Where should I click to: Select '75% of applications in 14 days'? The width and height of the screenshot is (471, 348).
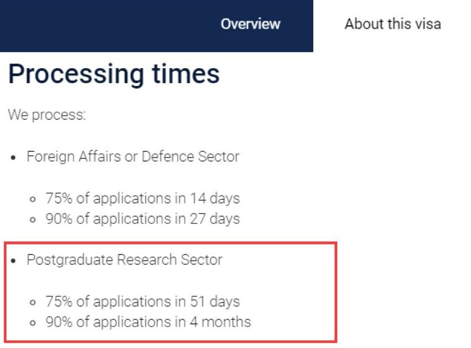[x=143, y=198]
